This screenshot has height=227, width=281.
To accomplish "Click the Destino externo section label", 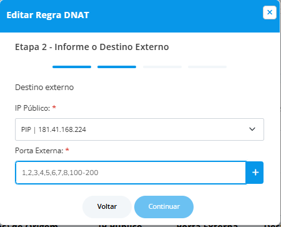I will click(44, 88).
